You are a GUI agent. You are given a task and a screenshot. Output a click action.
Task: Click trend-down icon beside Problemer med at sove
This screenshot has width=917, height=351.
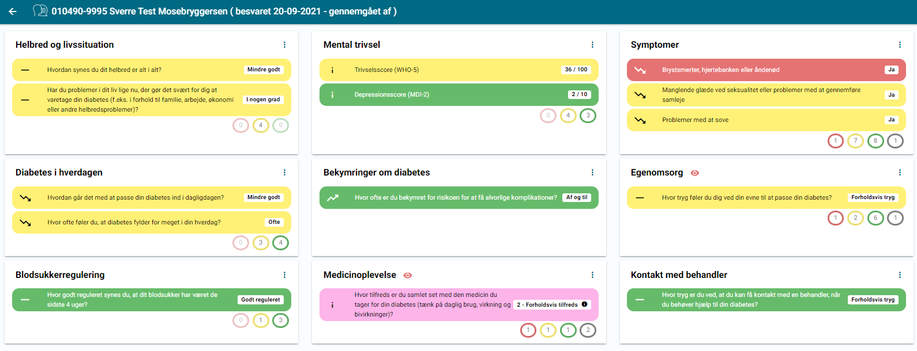point(640,120)
